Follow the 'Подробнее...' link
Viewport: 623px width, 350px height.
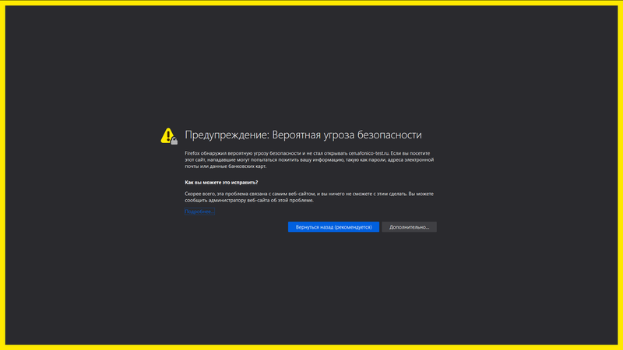pyautogui.click(x=199, y=212)
